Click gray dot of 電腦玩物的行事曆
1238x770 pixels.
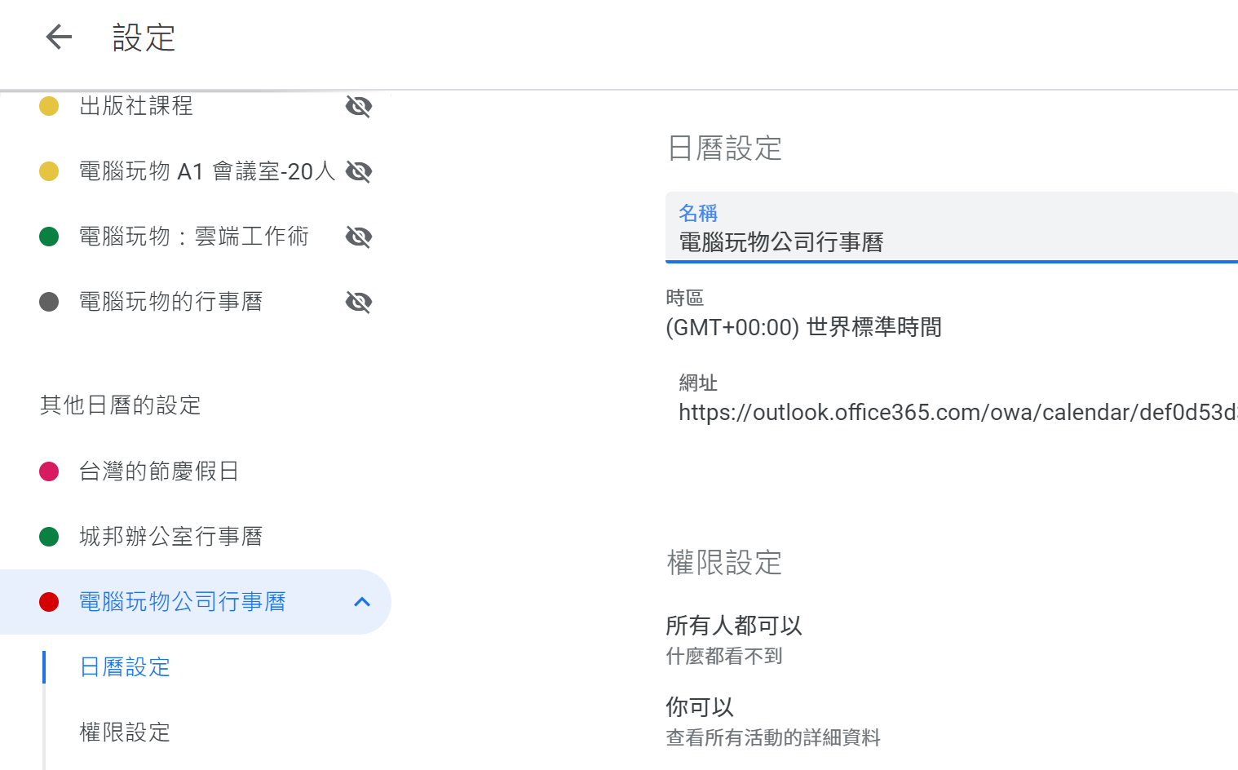coord(49,302)
